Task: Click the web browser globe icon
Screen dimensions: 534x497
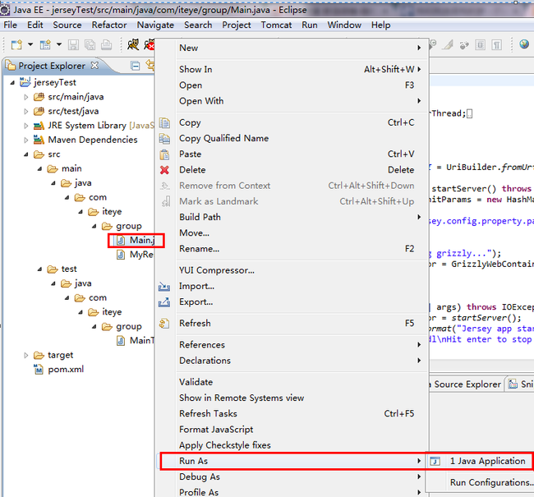Action: point(524,44)
